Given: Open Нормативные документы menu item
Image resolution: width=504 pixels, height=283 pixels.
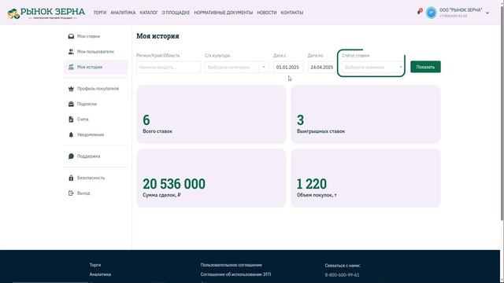Looking at the screenshot, I should coord(224,13).
